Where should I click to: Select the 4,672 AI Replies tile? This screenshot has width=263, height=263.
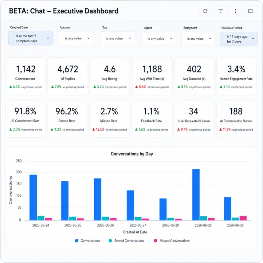click(x=68, y=76)
